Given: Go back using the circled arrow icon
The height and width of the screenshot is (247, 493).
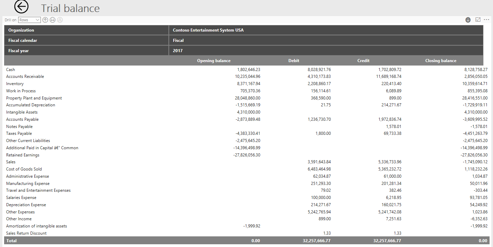Looking at the screenshot, I should [21, 7].
